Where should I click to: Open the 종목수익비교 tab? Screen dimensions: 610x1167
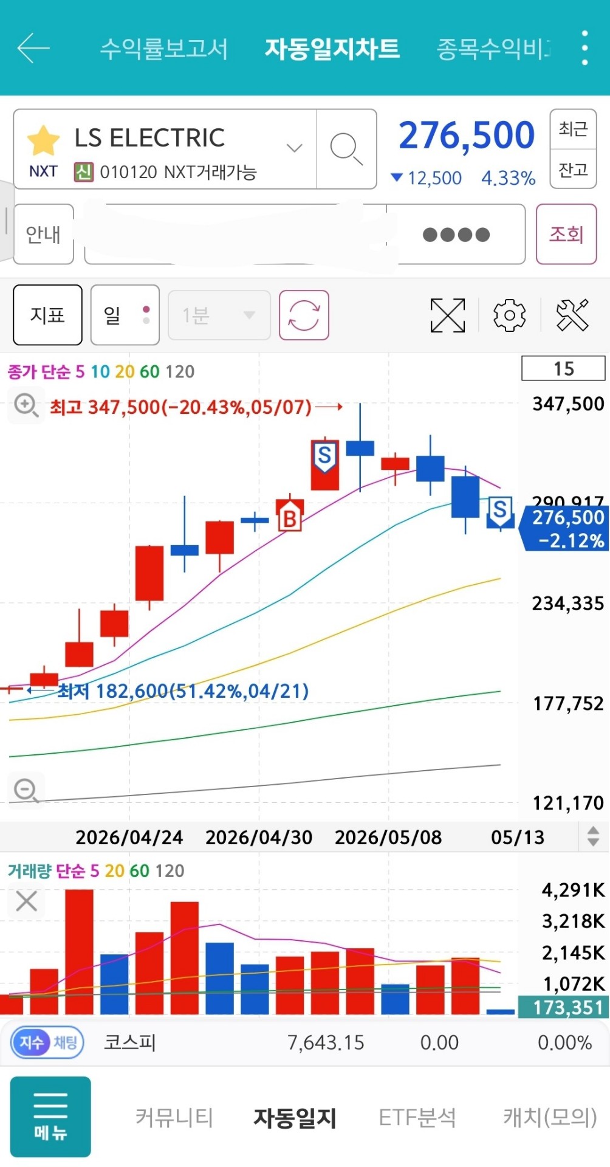coord(493,49)
